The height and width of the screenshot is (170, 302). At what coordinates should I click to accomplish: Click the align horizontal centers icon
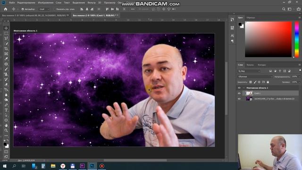coord(87,9)
